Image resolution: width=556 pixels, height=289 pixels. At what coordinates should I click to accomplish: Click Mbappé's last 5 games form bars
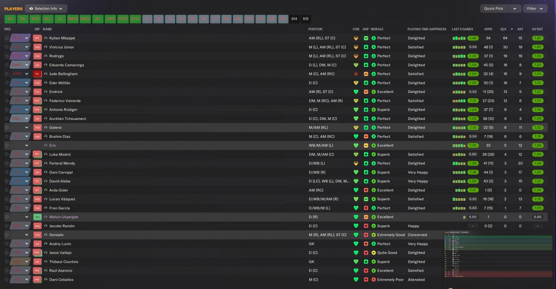tap(459, 38)
